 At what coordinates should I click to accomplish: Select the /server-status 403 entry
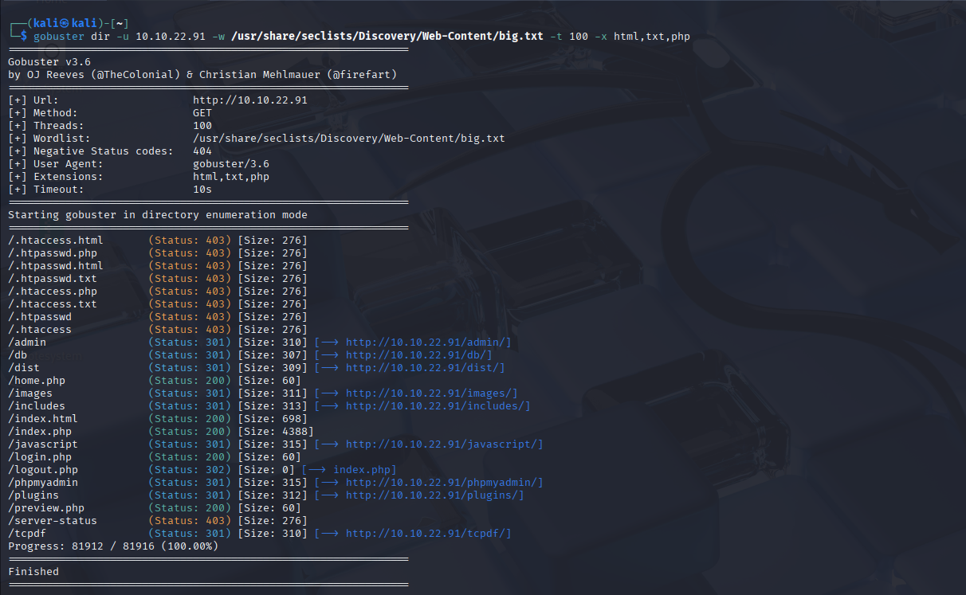coord(48,520)
